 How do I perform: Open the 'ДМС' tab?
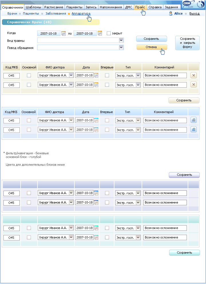pyautogui.click(x=128, y=7)
